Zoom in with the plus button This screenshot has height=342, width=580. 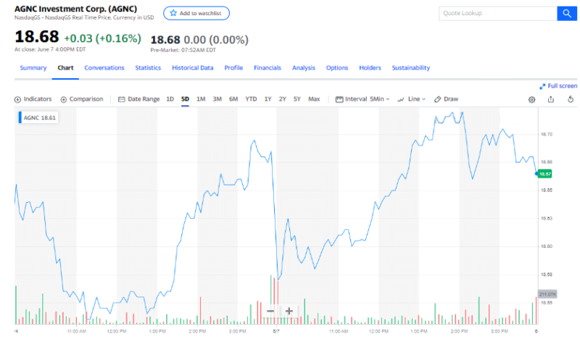(289, 311)
